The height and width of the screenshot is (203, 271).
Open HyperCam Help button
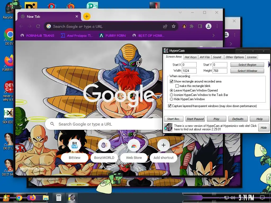(259, 119)
